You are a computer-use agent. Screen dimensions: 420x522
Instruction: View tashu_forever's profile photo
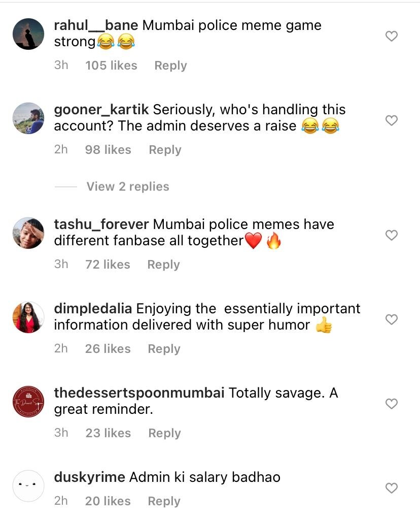(28, 233)
